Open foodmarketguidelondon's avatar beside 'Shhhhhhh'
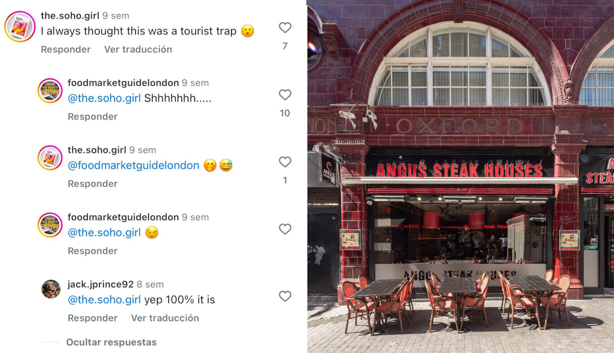The image size is (614, 353). 50,91
